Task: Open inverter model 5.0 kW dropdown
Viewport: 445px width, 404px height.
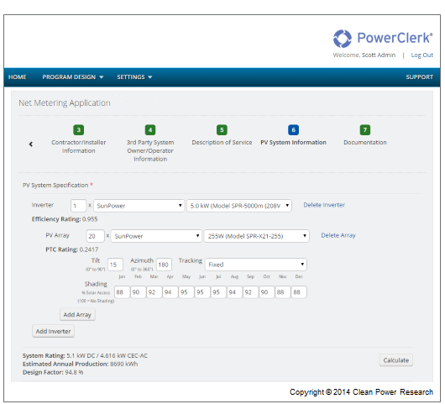Action: pos(239,206)
